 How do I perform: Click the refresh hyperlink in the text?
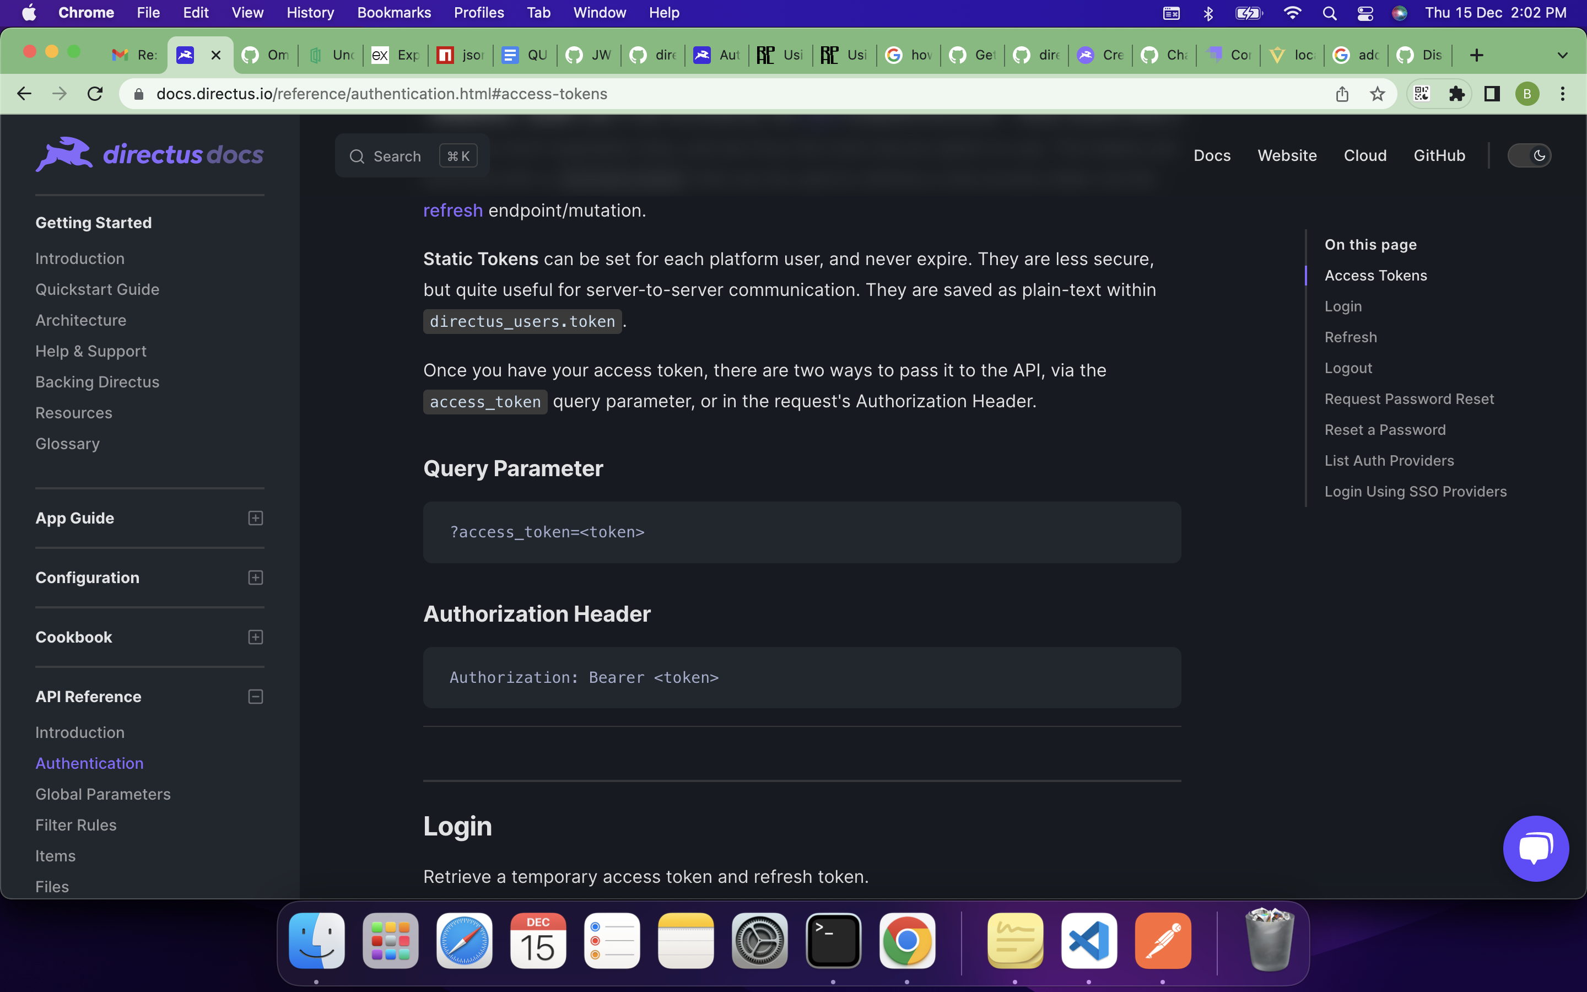(x=452, y=210)
